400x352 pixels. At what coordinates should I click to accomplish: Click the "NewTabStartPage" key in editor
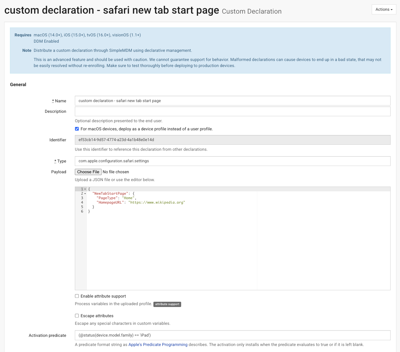tap(110, 194)
